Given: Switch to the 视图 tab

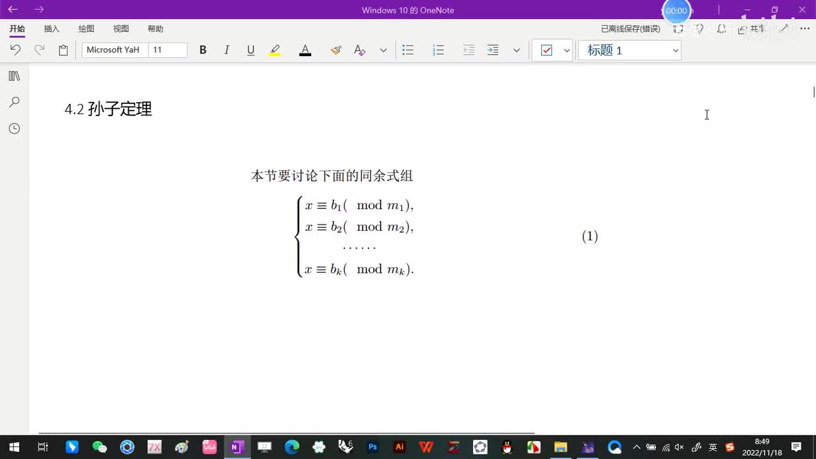Looking at the screenshot, I should click(x=121, y=29).
